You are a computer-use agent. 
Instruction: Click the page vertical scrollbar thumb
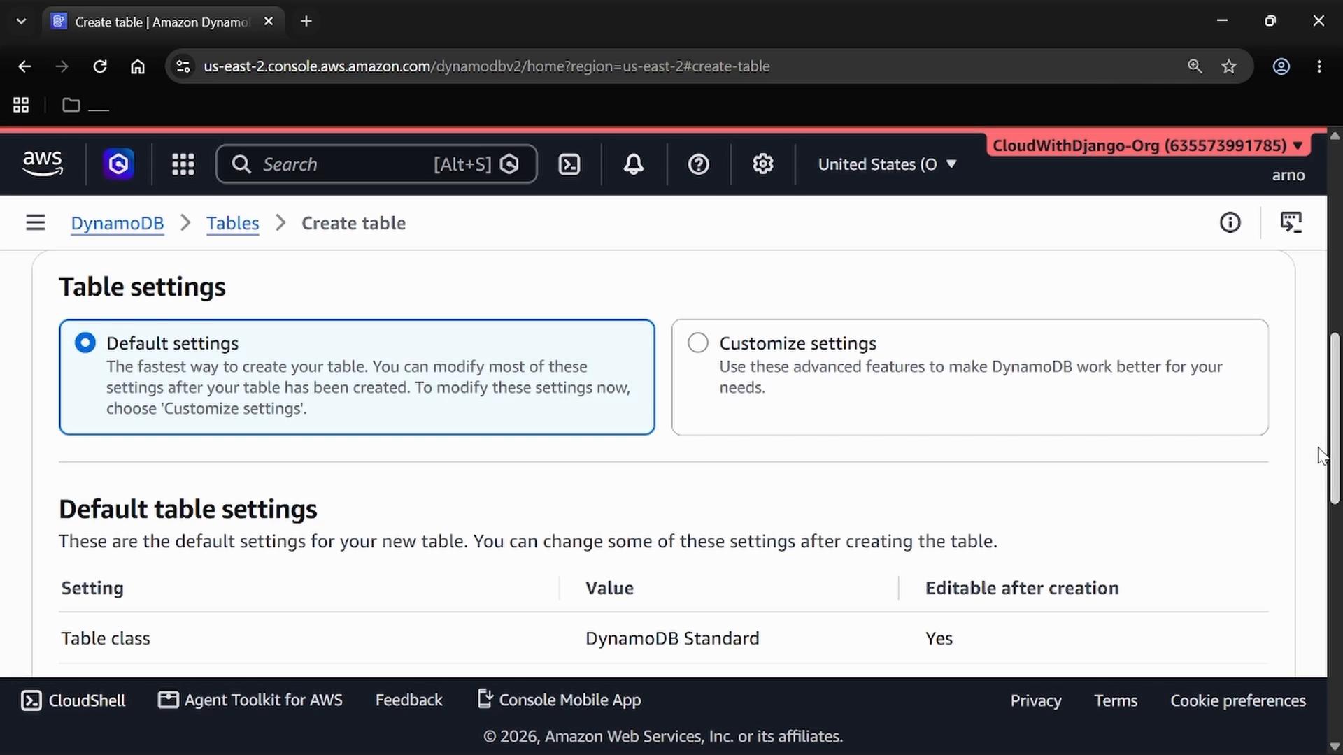click(1335, 418)
